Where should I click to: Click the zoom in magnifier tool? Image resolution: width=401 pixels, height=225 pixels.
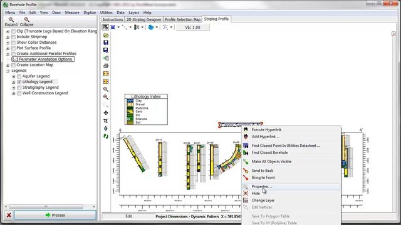point(106,89)
